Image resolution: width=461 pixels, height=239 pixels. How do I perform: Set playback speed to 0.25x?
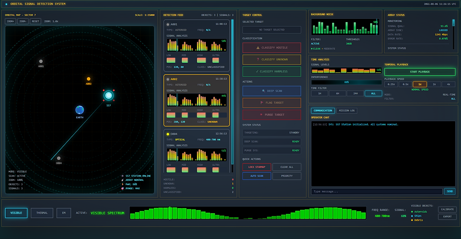391,84
